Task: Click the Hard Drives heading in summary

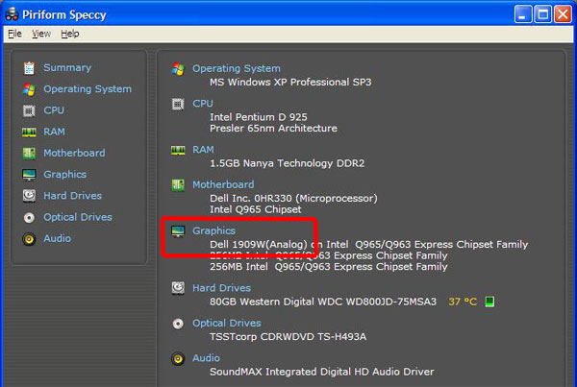Action: (221, 288)
